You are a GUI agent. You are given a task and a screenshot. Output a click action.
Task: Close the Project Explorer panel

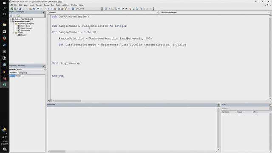44,12
